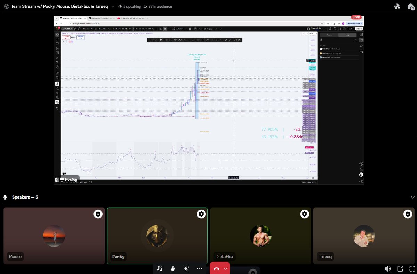Open TradingView chart settings gear
Screen dimensions: 417x274
pos(335,29)
